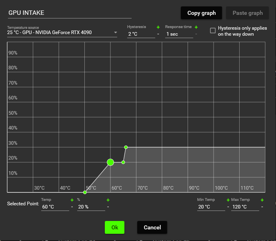Viewport: 276px width, 241px height.
Task: Increase Selected Point percent with plus
Action: click(x=108, y=200)
